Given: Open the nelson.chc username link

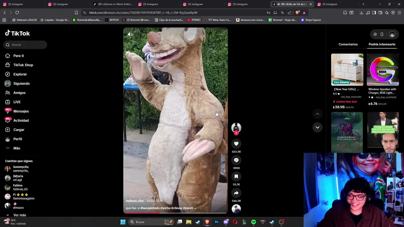Looking at the screenshot, I should (135, 201).
